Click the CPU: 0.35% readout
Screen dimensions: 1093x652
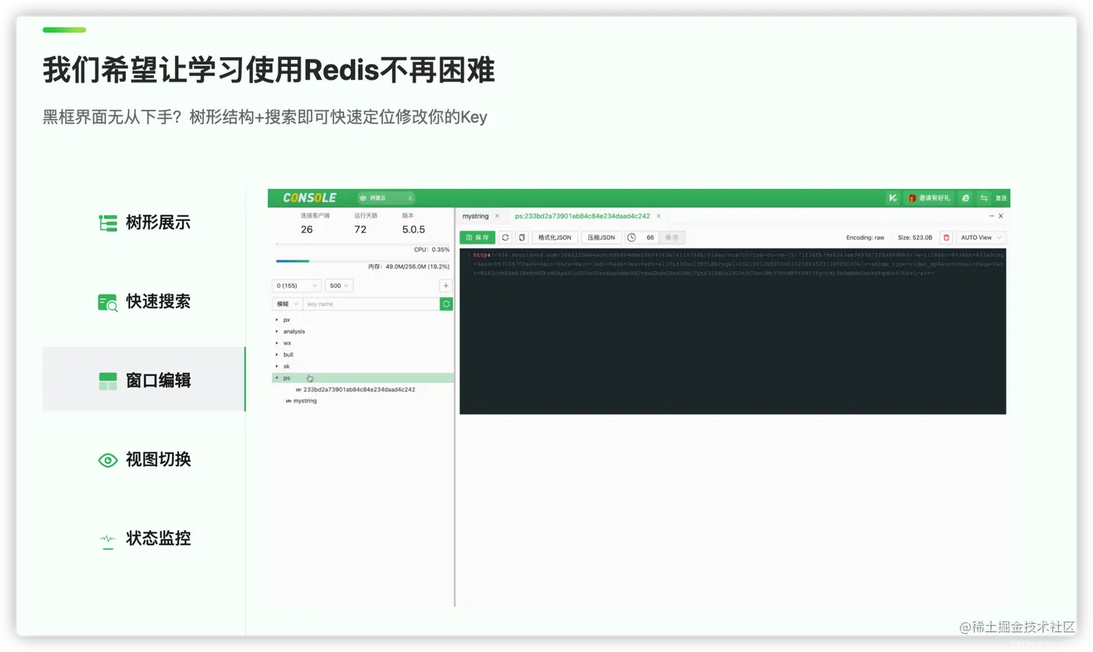(x=432, y=250)
